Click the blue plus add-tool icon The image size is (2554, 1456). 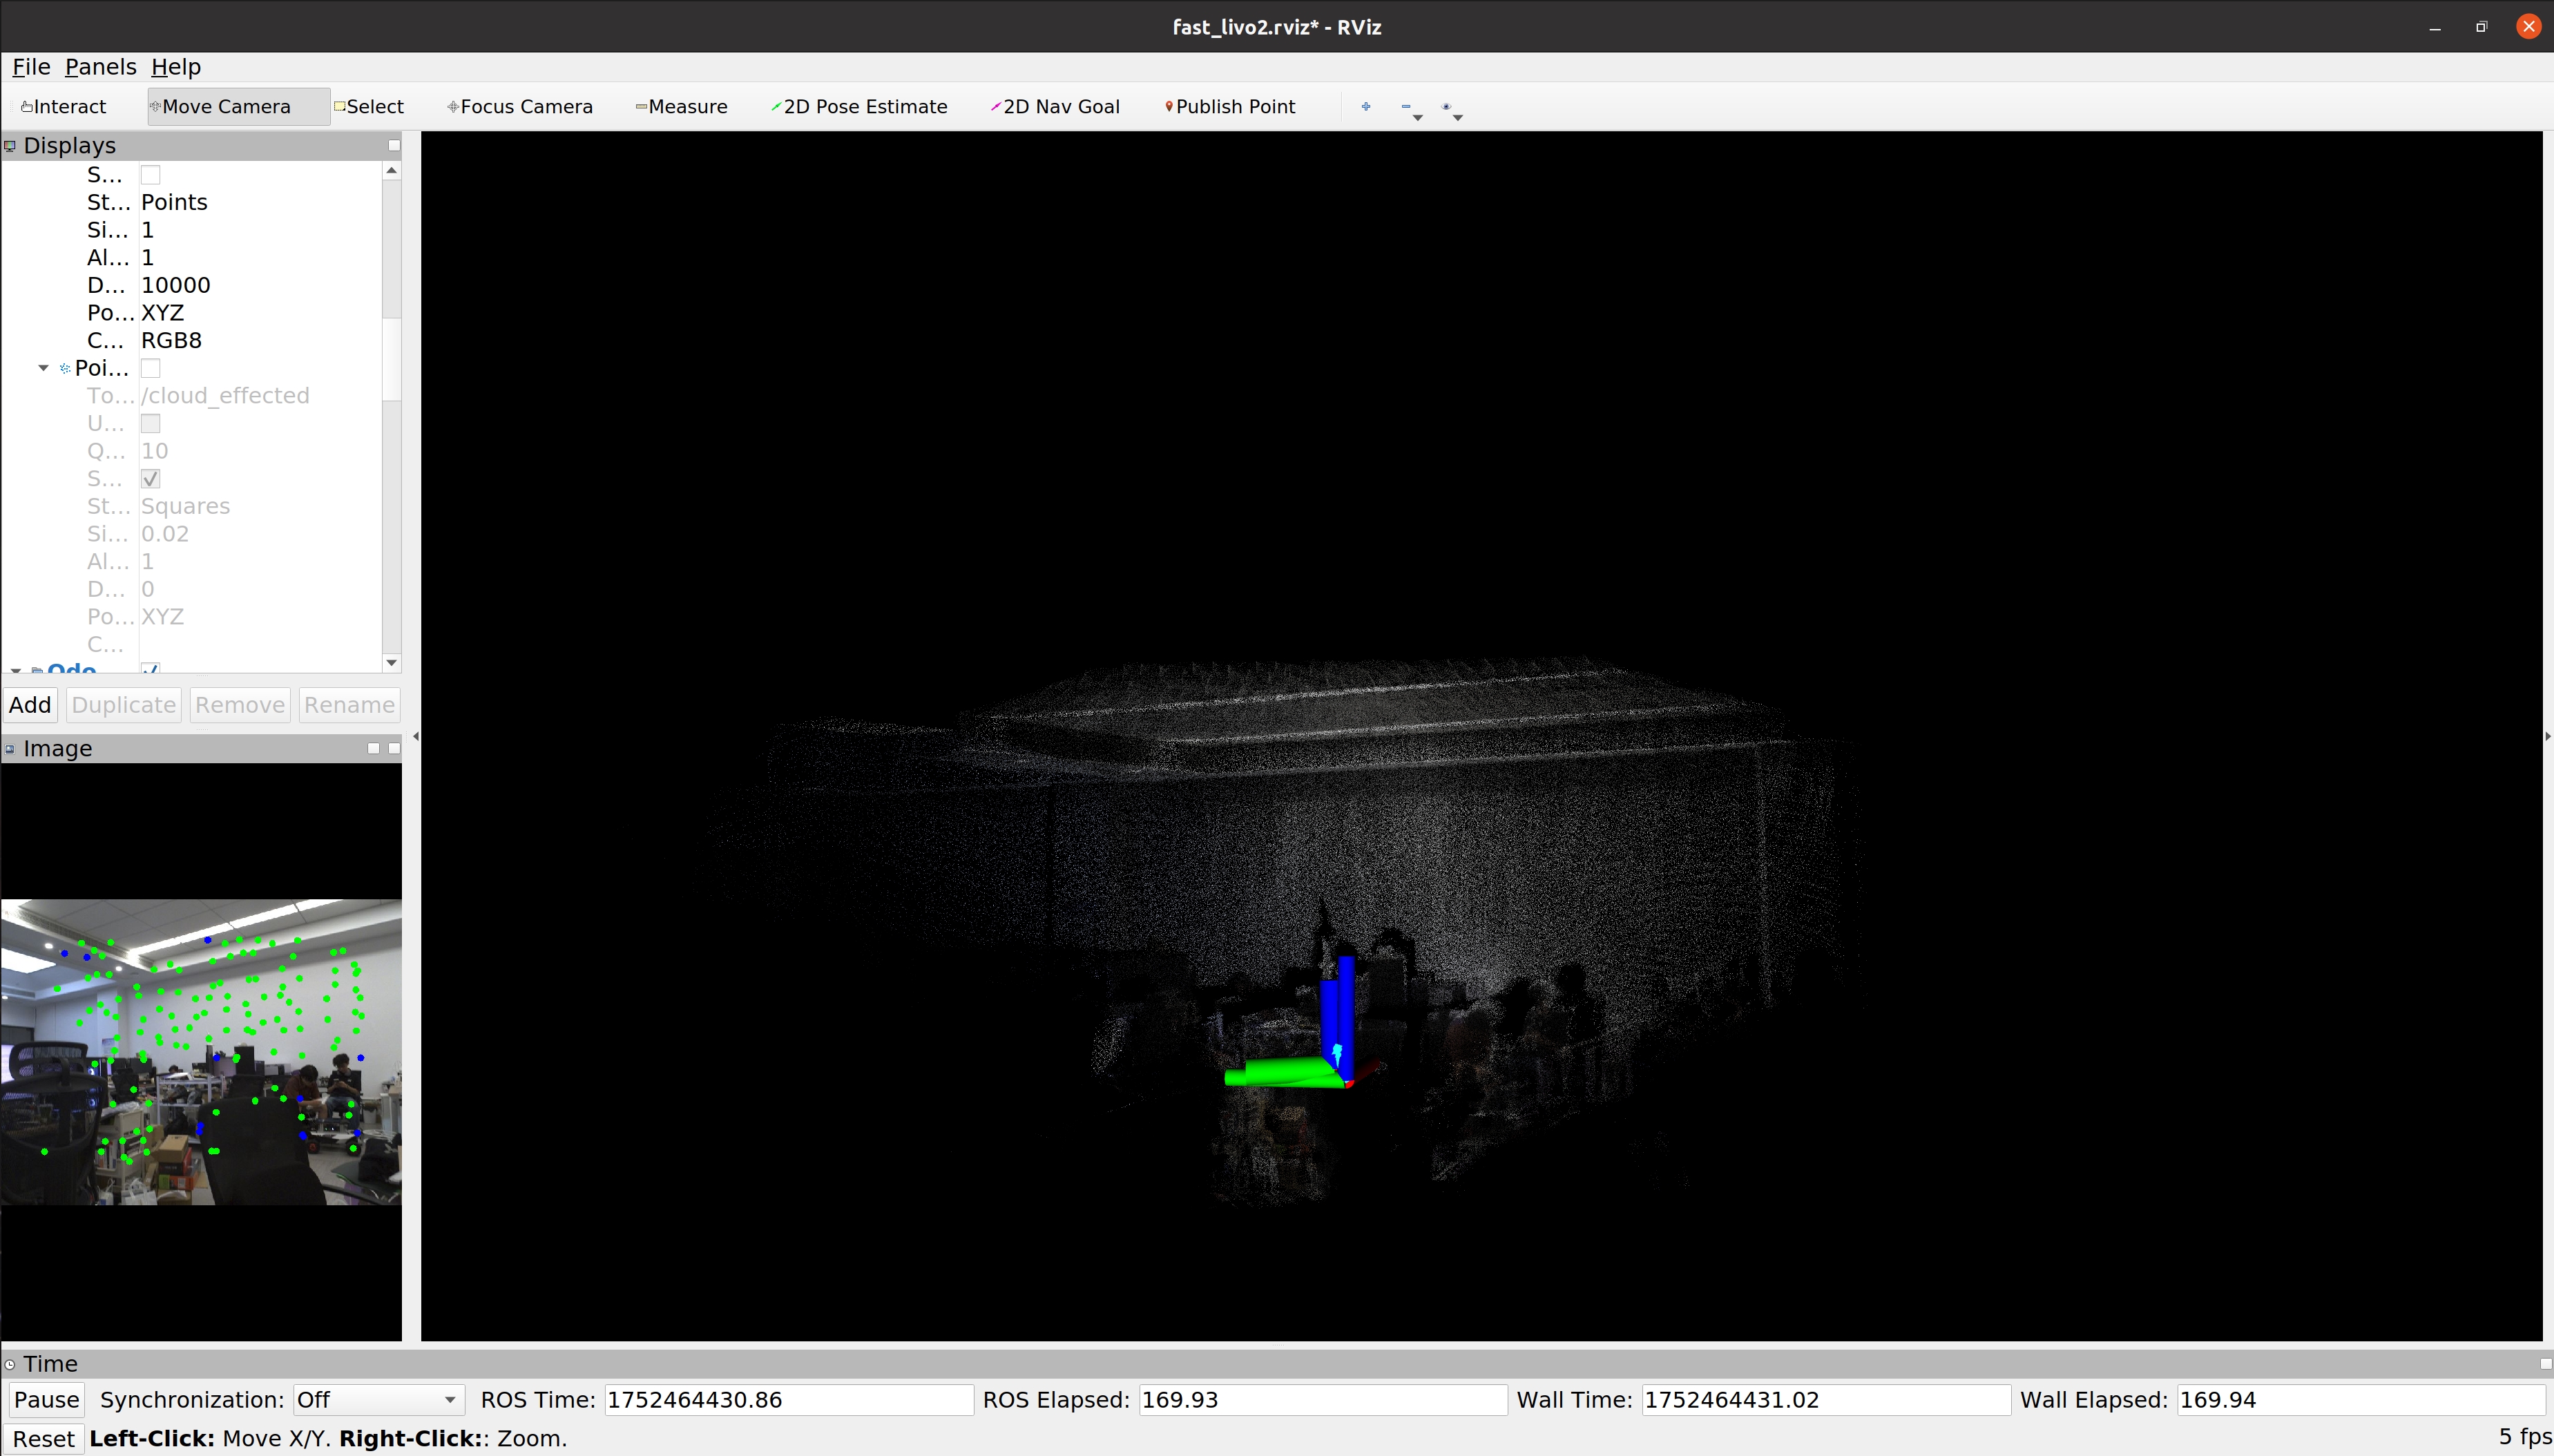click(1365, 107)
